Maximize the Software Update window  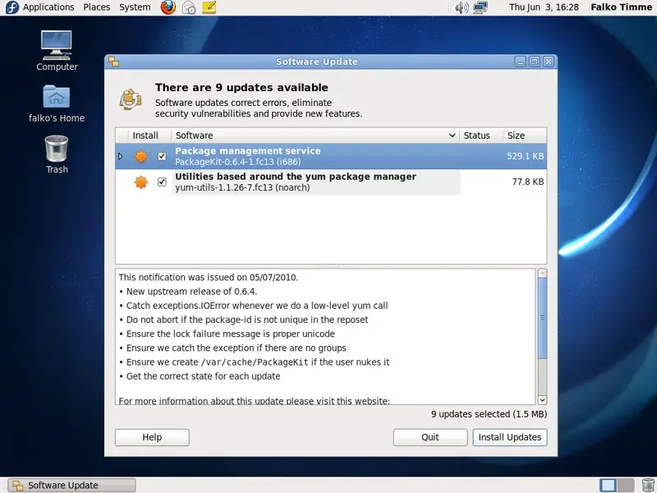coord(535,62)
